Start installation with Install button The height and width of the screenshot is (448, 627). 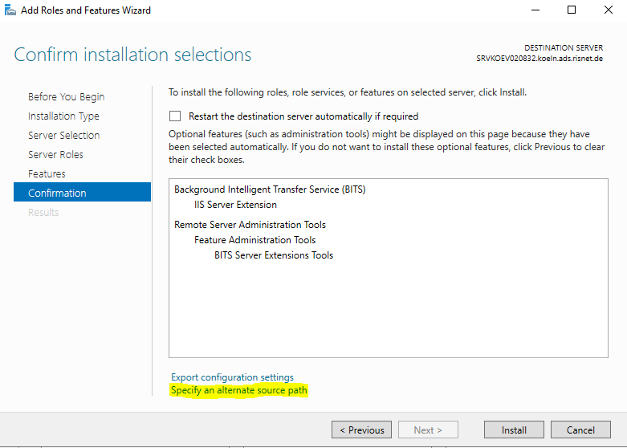514,430
